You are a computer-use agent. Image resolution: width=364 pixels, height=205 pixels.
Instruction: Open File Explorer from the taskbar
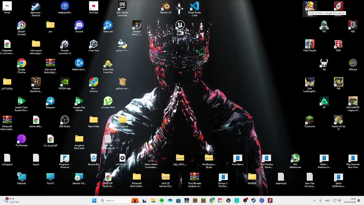153,200
